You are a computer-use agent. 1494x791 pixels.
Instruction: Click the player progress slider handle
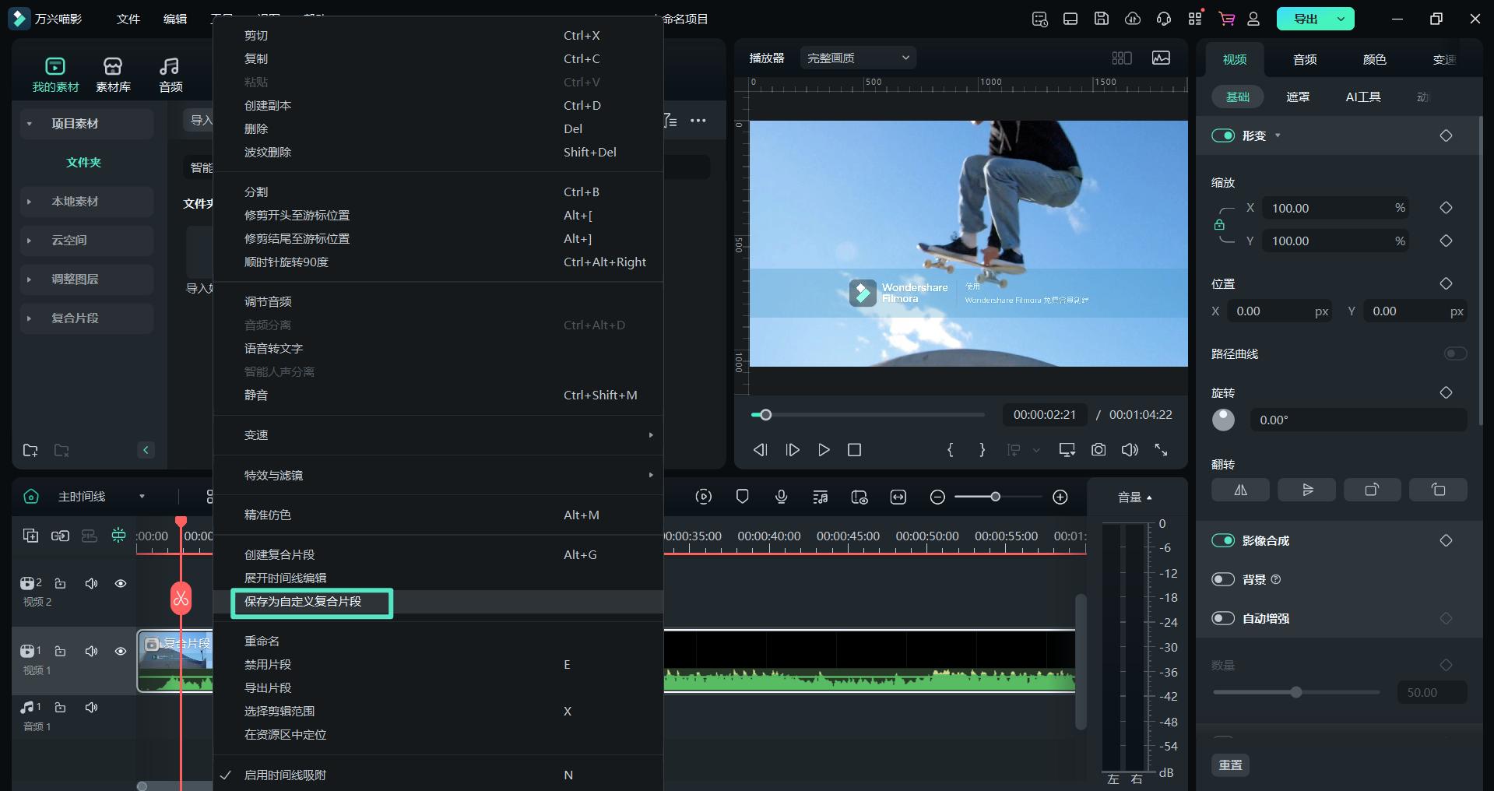(766, 415)
